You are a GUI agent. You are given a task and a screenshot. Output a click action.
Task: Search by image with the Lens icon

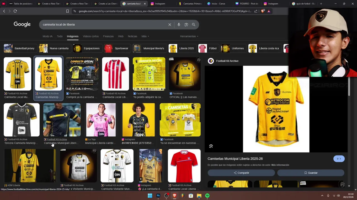click(186, 24)
